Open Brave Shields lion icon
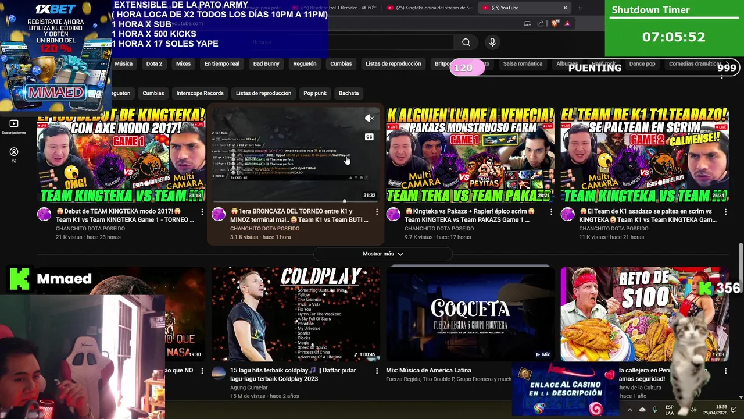Screen dimensions: 744x419 tap(555, 23)
